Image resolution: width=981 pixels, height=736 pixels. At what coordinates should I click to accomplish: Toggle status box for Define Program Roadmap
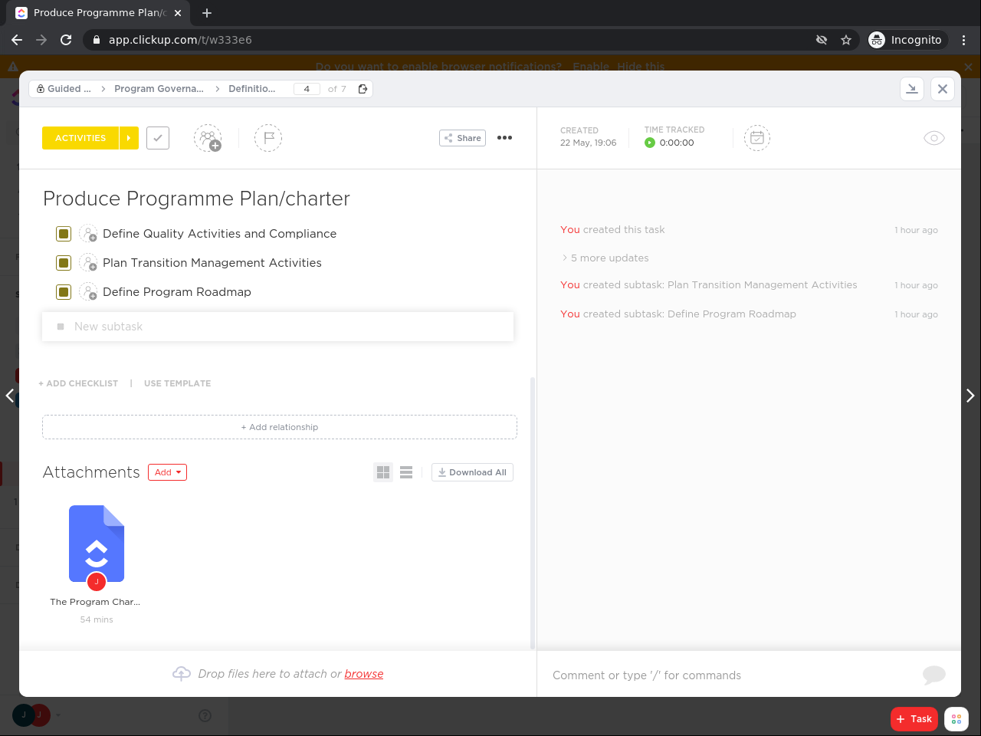pos(64,292)
